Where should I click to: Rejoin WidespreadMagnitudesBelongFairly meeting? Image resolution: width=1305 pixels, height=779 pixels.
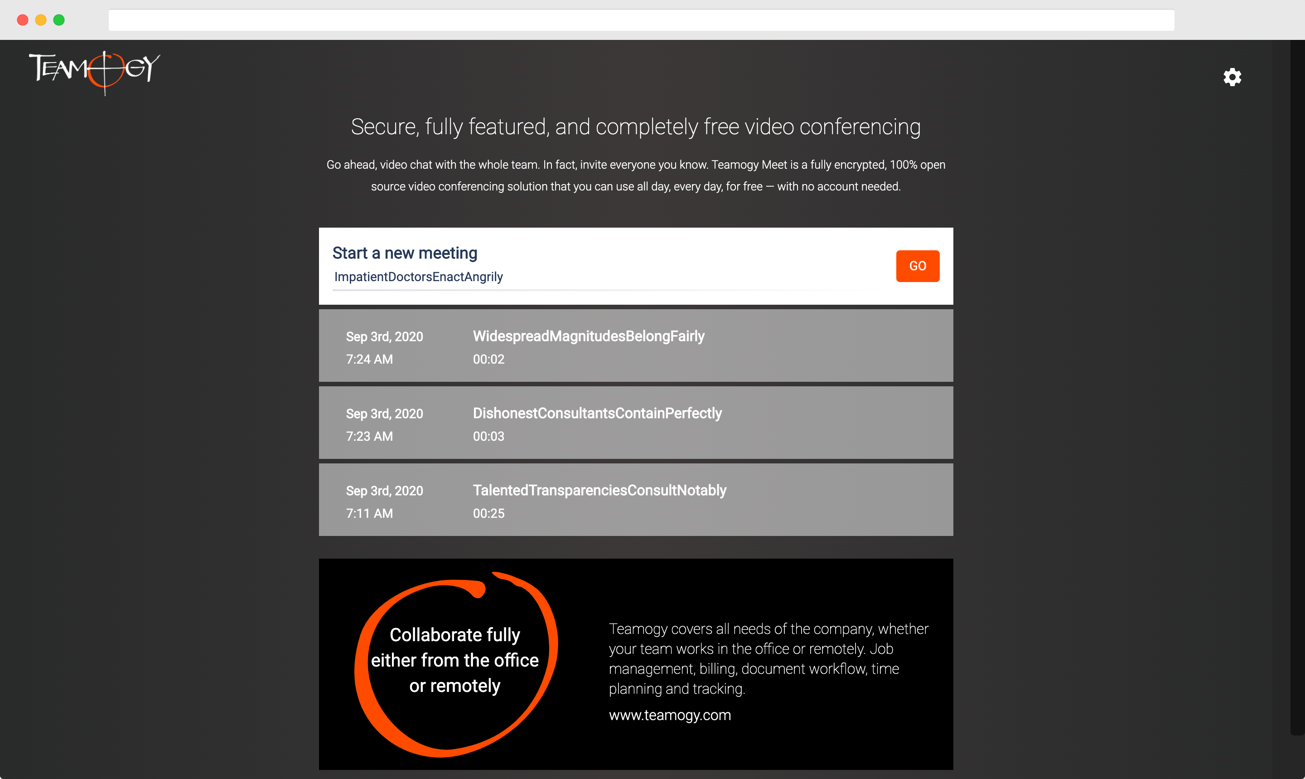636,346
